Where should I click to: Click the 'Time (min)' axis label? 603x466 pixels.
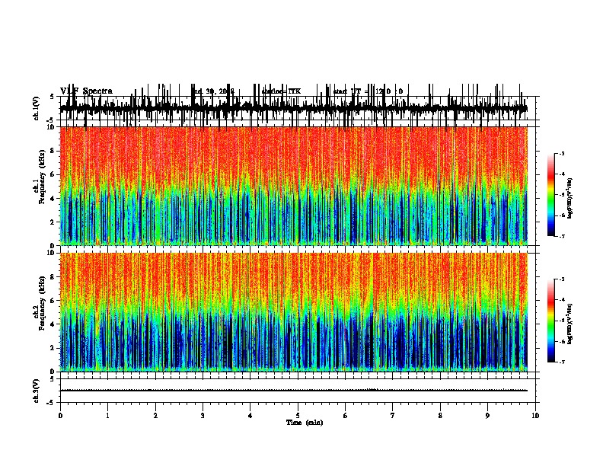[x=305, y=423]
